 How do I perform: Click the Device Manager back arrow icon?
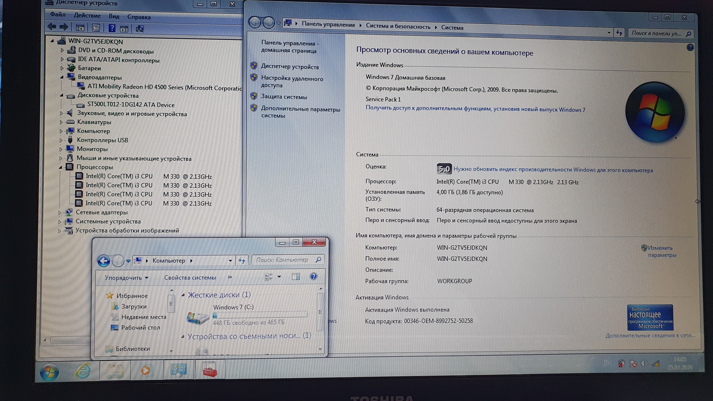(x=52, y=27)
